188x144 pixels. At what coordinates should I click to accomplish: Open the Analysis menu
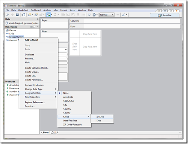point(47,10)
